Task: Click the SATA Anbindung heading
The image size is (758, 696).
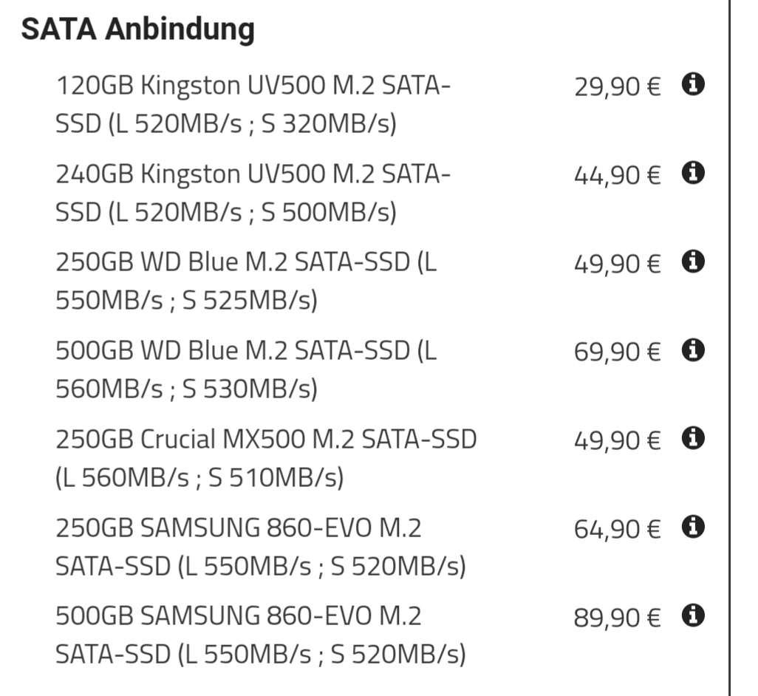Action: click(137, 29)
